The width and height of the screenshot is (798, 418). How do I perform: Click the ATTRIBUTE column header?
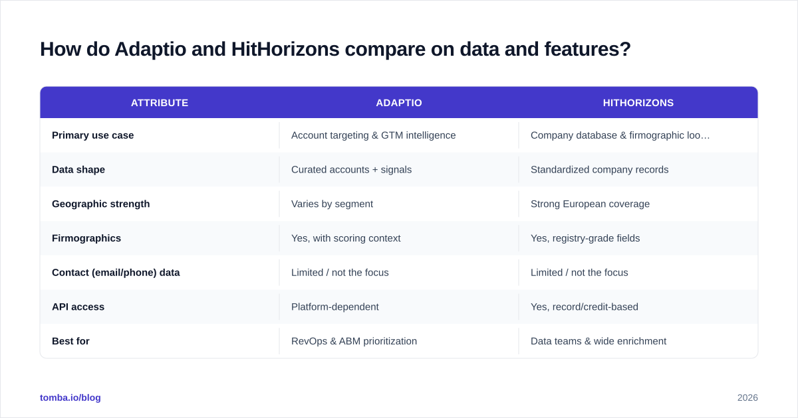(x=160, y=103)
